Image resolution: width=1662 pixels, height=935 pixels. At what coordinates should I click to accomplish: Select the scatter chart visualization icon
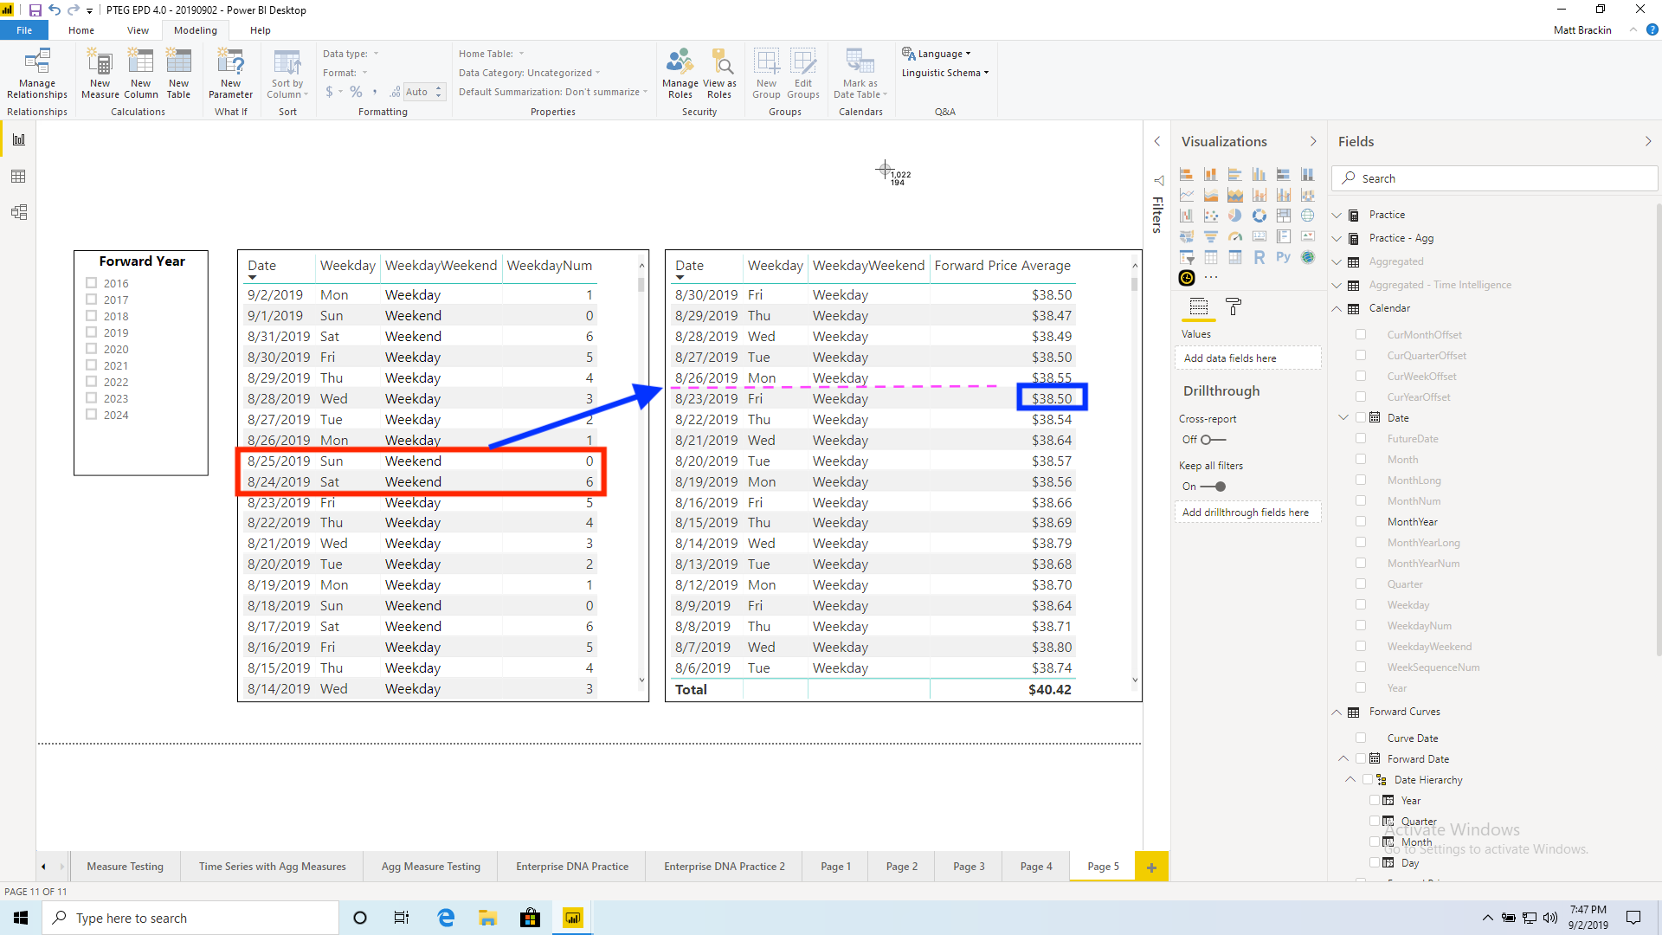1211,216
